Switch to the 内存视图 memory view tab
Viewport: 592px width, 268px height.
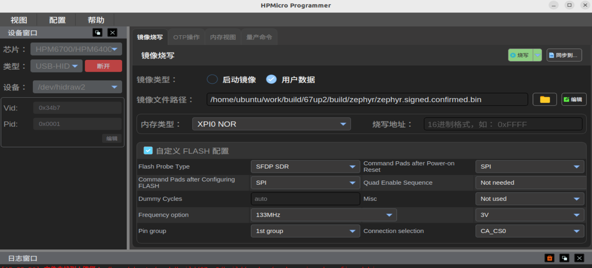[x=223, y=37]
